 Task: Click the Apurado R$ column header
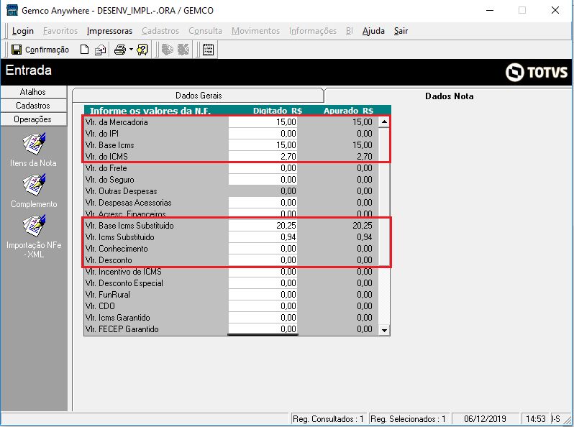[348, 111]
